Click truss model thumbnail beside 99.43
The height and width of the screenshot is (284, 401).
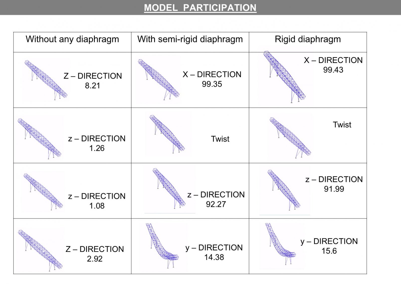284,77
